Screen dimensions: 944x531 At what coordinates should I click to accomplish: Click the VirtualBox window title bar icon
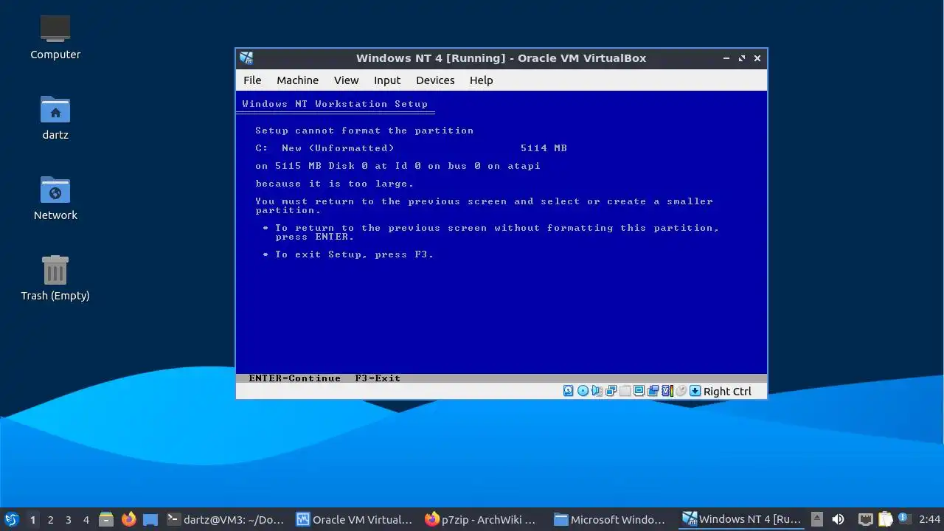[x=246, y=58]
